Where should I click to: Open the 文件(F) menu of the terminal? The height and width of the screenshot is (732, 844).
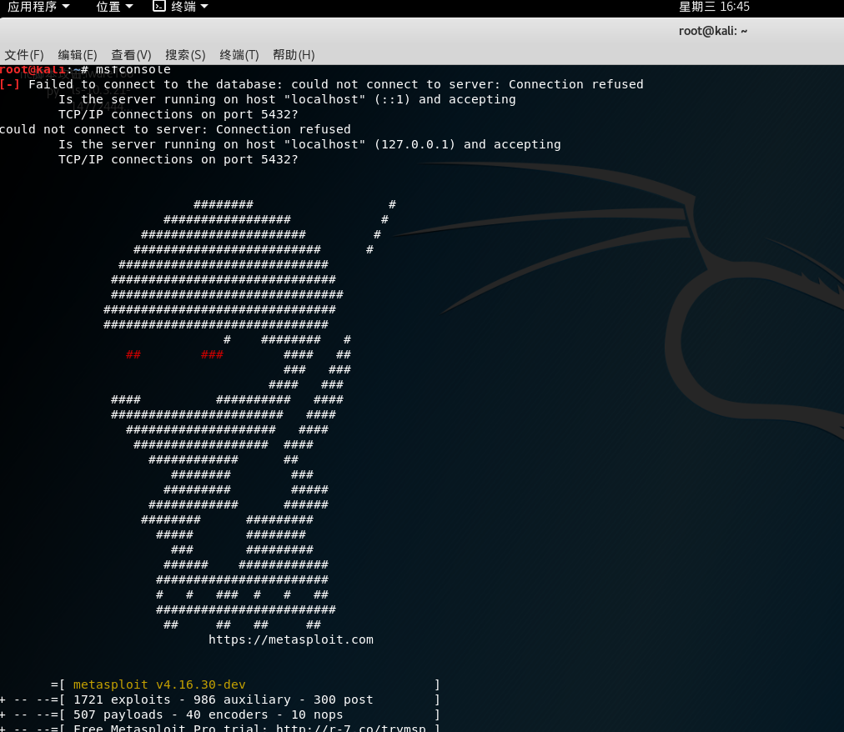coord(23,54)
